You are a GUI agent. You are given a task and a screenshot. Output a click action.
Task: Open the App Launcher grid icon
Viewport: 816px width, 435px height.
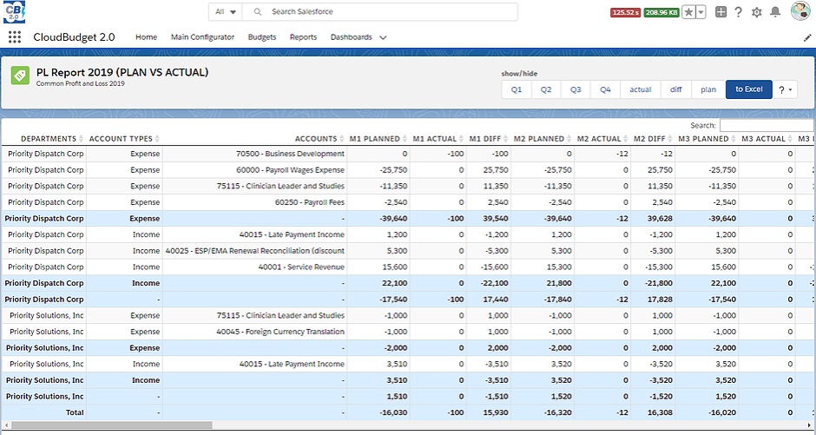15,37
